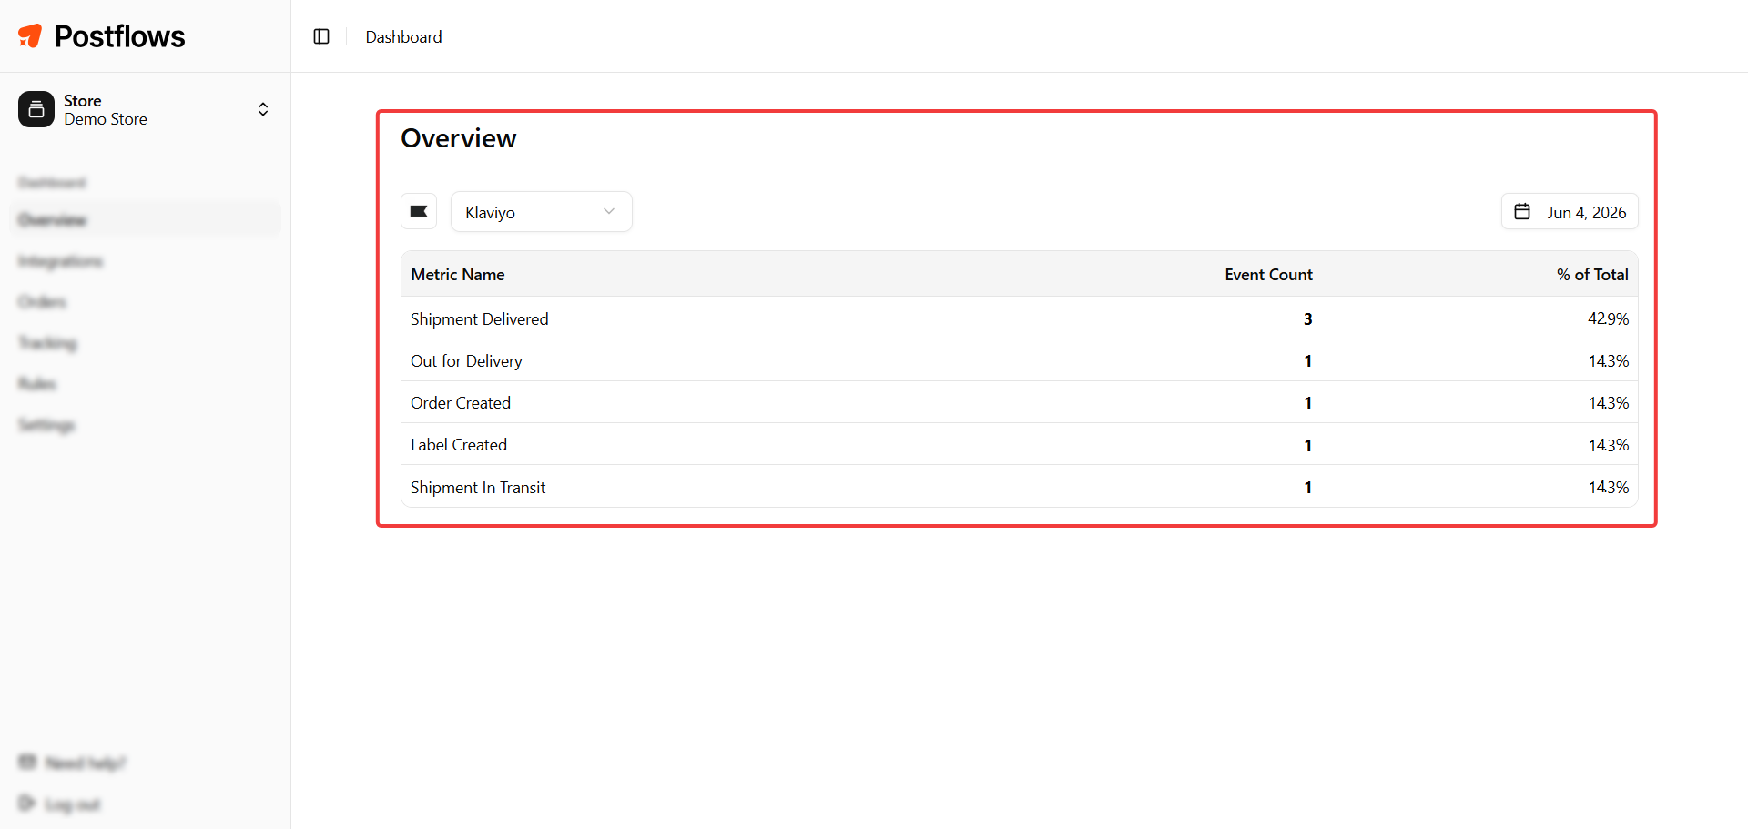Click the Klaviyo flag icon button

point(419,211)
